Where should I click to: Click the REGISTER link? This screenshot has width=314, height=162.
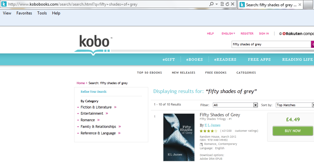point(247,34)
